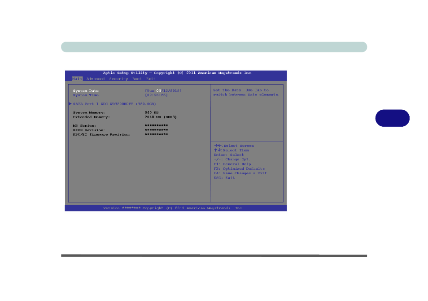
Task: Click the F4: Save Changes & Exit hint
Action: click(240, 173)
